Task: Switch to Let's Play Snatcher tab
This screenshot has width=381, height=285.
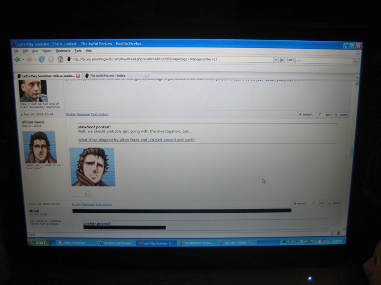Action: (49, 76)
